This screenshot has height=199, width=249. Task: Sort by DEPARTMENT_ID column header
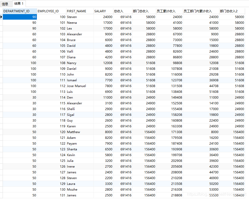tap(20, 11)
